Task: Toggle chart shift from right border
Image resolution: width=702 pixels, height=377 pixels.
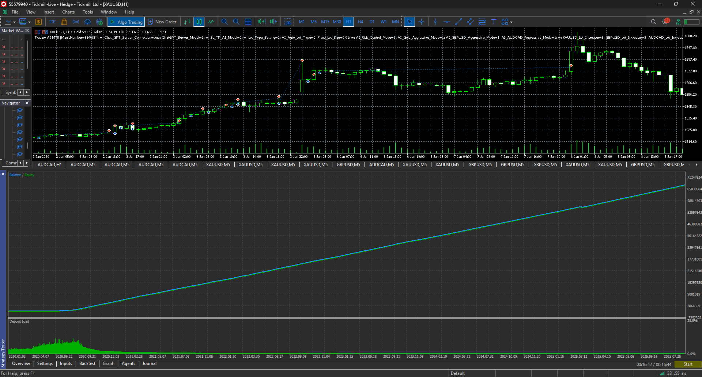Action: click(x=273, y=22)
